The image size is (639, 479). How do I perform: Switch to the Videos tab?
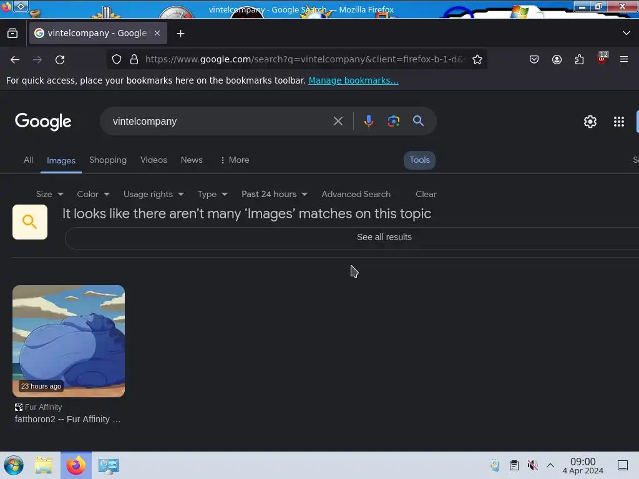click(154, 160)
